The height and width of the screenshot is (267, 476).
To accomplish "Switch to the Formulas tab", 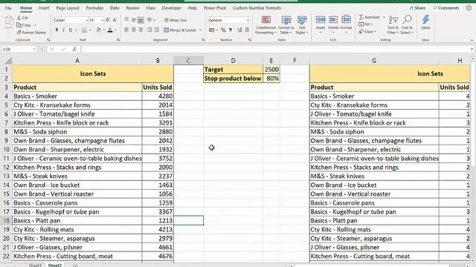I will click(x=94, y=8).
